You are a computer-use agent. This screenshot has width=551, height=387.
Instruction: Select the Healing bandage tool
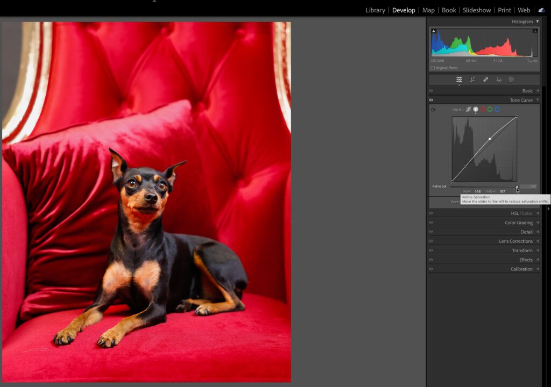click(485, 80)
